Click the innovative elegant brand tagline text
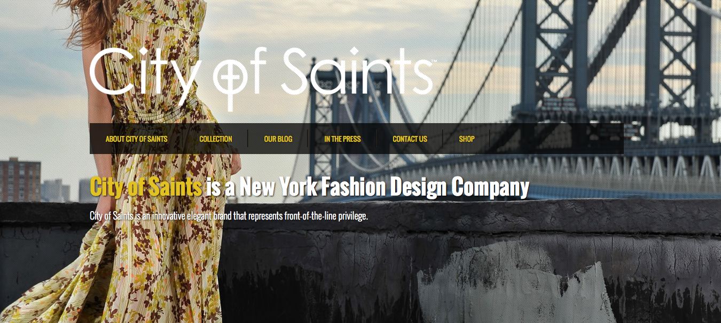Screen dimensions: 721x323 click(229, 216)
